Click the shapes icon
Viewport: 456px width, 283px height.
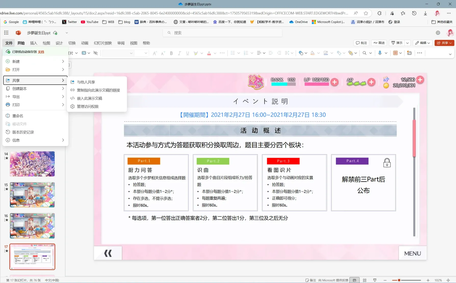(301, 53)
